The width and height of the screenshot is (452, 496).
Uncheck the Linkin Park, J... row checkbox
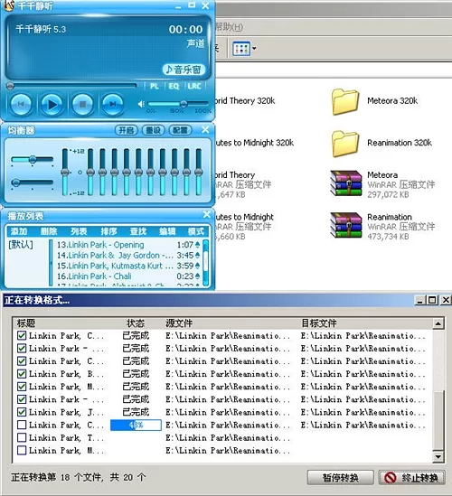(x=22, y=412)
